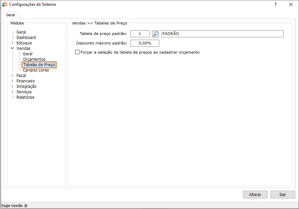Viewport: 299px width, 209px height.
Task: Select Campos Livres tree item
Action: click(x=36, y=70)
